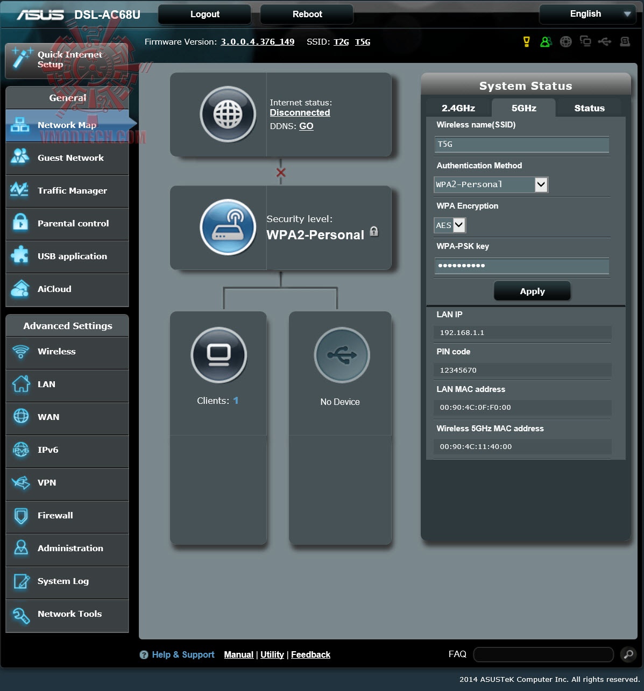This screenshot has width=644, height=691.
Task: Switch to the Status tab
Action: [x=589, y=108]
